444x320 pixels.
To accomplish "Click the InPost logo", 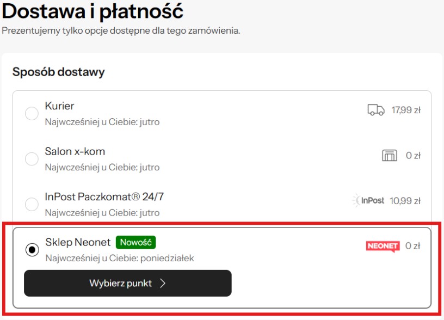I will click(368, 201).
